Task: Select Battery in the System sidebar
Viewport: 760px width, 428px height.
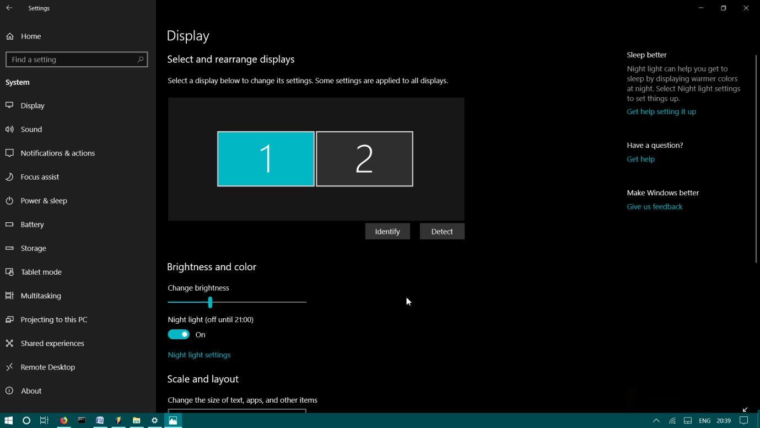Action: (32, 224)
